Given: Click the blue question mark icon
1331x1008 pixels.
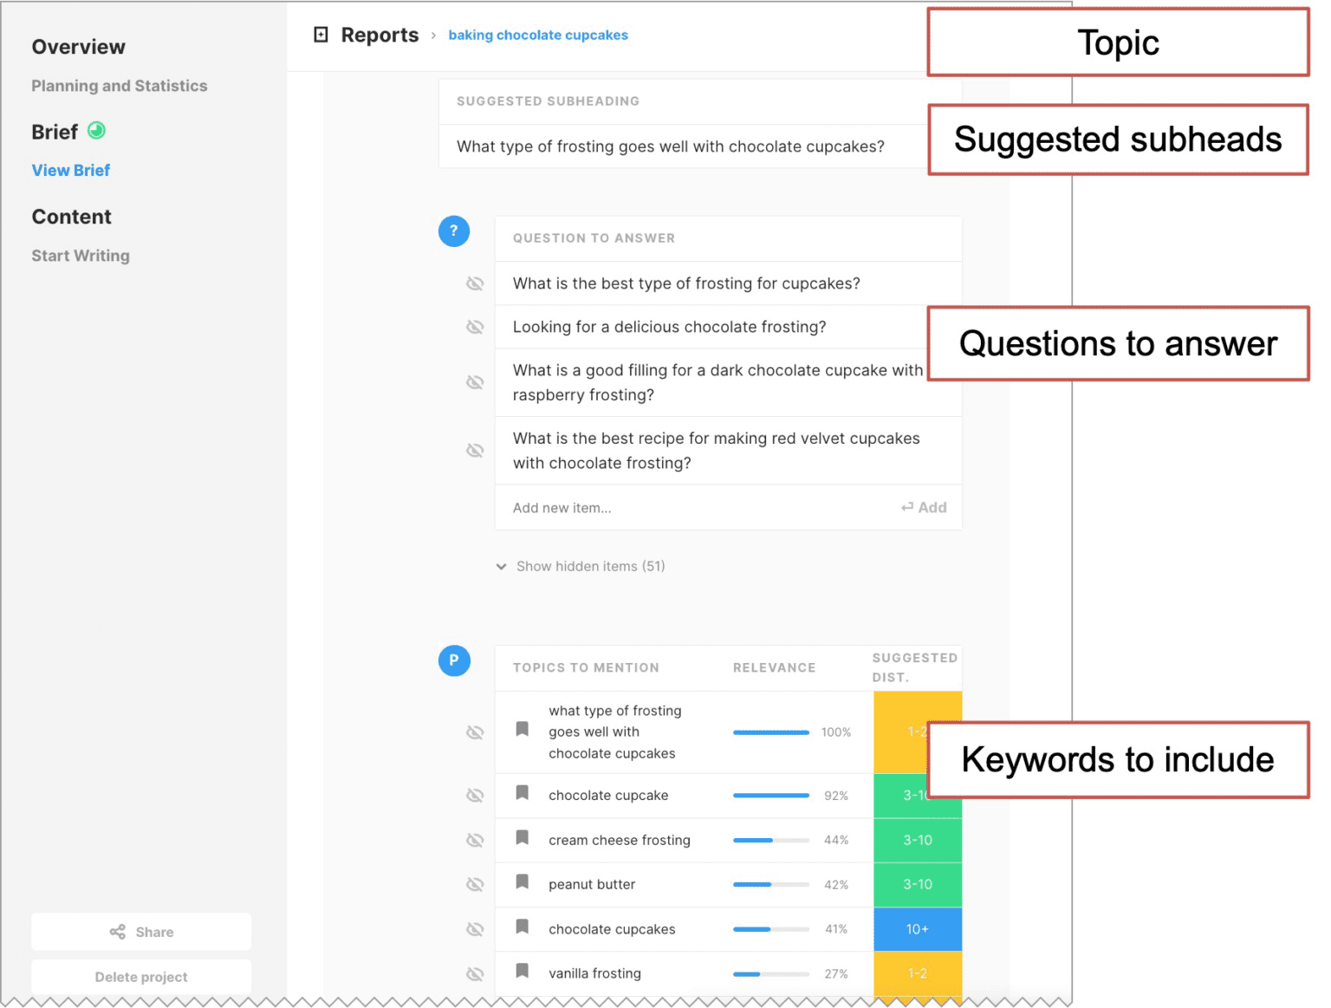Looking at the screenshot, I should coord(454,231).
